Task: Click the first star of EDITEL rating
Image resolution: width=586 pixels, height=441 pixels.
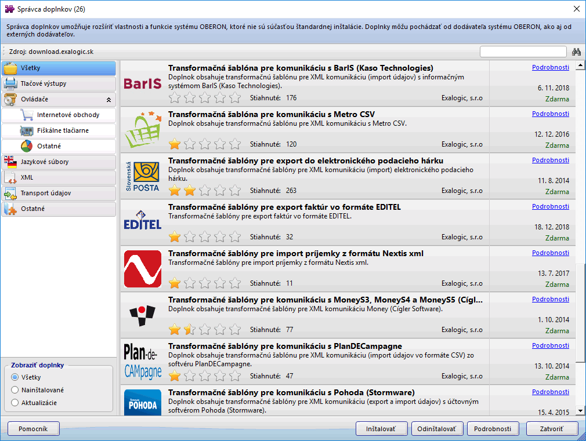Action: 175,237
